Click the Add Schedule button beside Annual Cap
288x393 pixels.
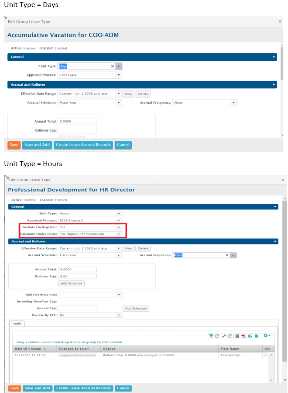(x=136, y=309)
